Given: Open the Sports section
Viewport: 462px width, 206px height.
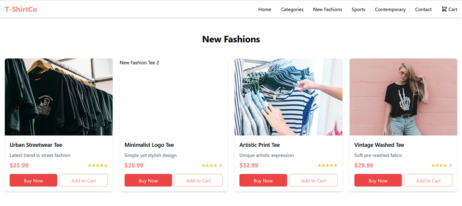Looking at the screenshot, I should (x=359, y=10).
